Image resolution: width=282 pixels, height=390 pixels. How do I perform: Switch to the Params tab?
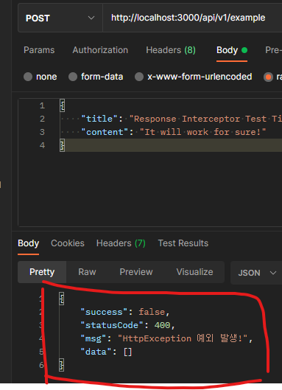[39, 50]
